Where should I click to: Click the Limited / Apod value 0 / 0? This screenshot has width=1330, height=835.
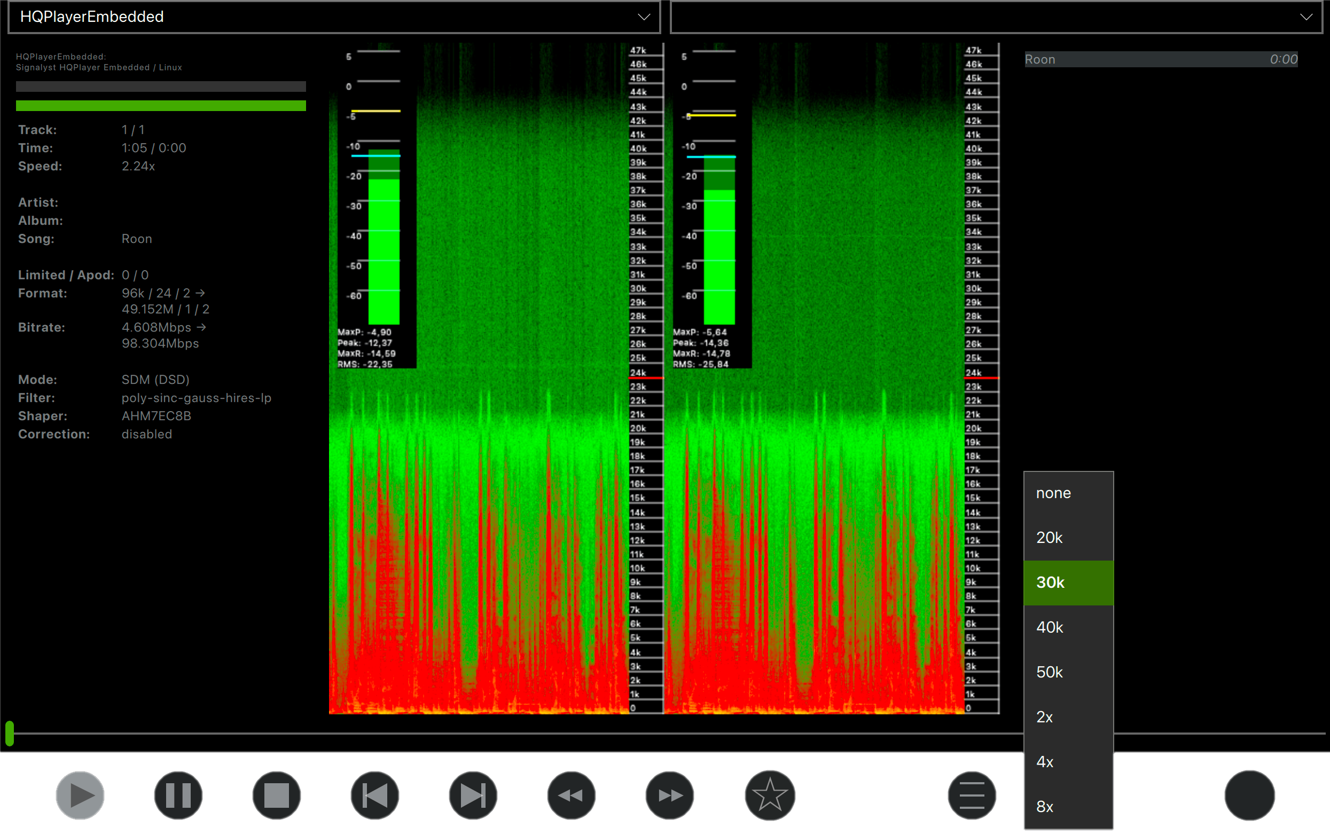coord(135,275)
